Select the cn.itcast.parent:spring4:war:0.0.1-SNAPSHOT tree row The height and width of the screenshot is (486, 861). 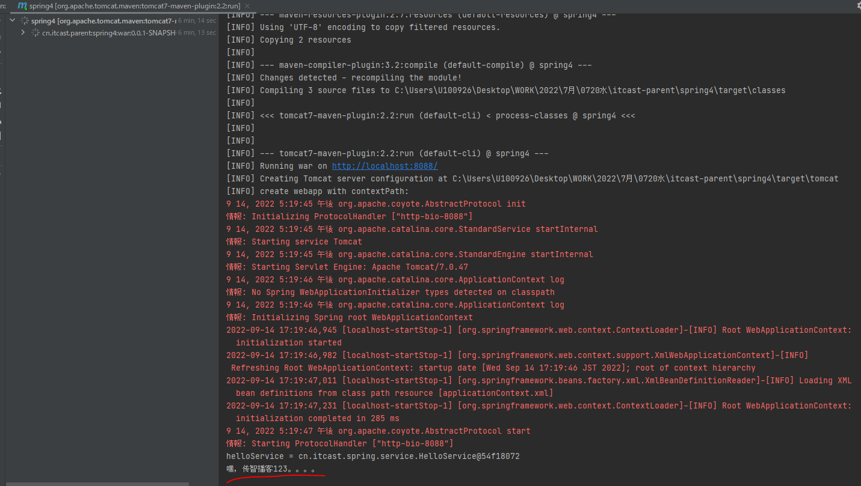(x=112, y=32)
